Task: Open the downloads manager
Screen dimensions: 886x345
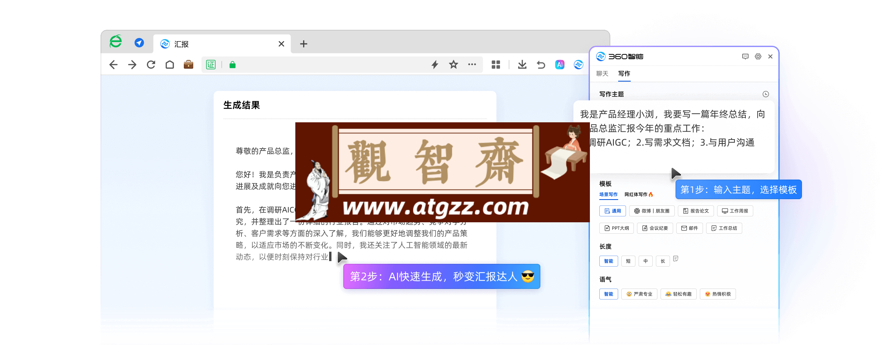Action: [522, 65]
